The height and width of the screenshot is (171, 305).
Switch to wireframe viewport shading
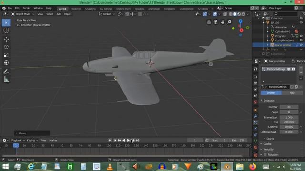click(x=231, y=14)
